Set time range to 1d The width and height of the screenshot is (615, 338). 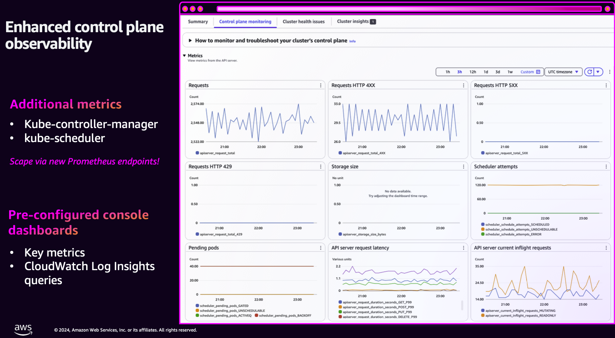point(486,72)
